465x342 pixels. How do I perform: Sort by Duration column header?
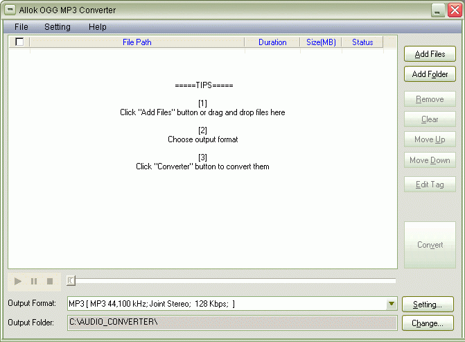tap(272, 42)
